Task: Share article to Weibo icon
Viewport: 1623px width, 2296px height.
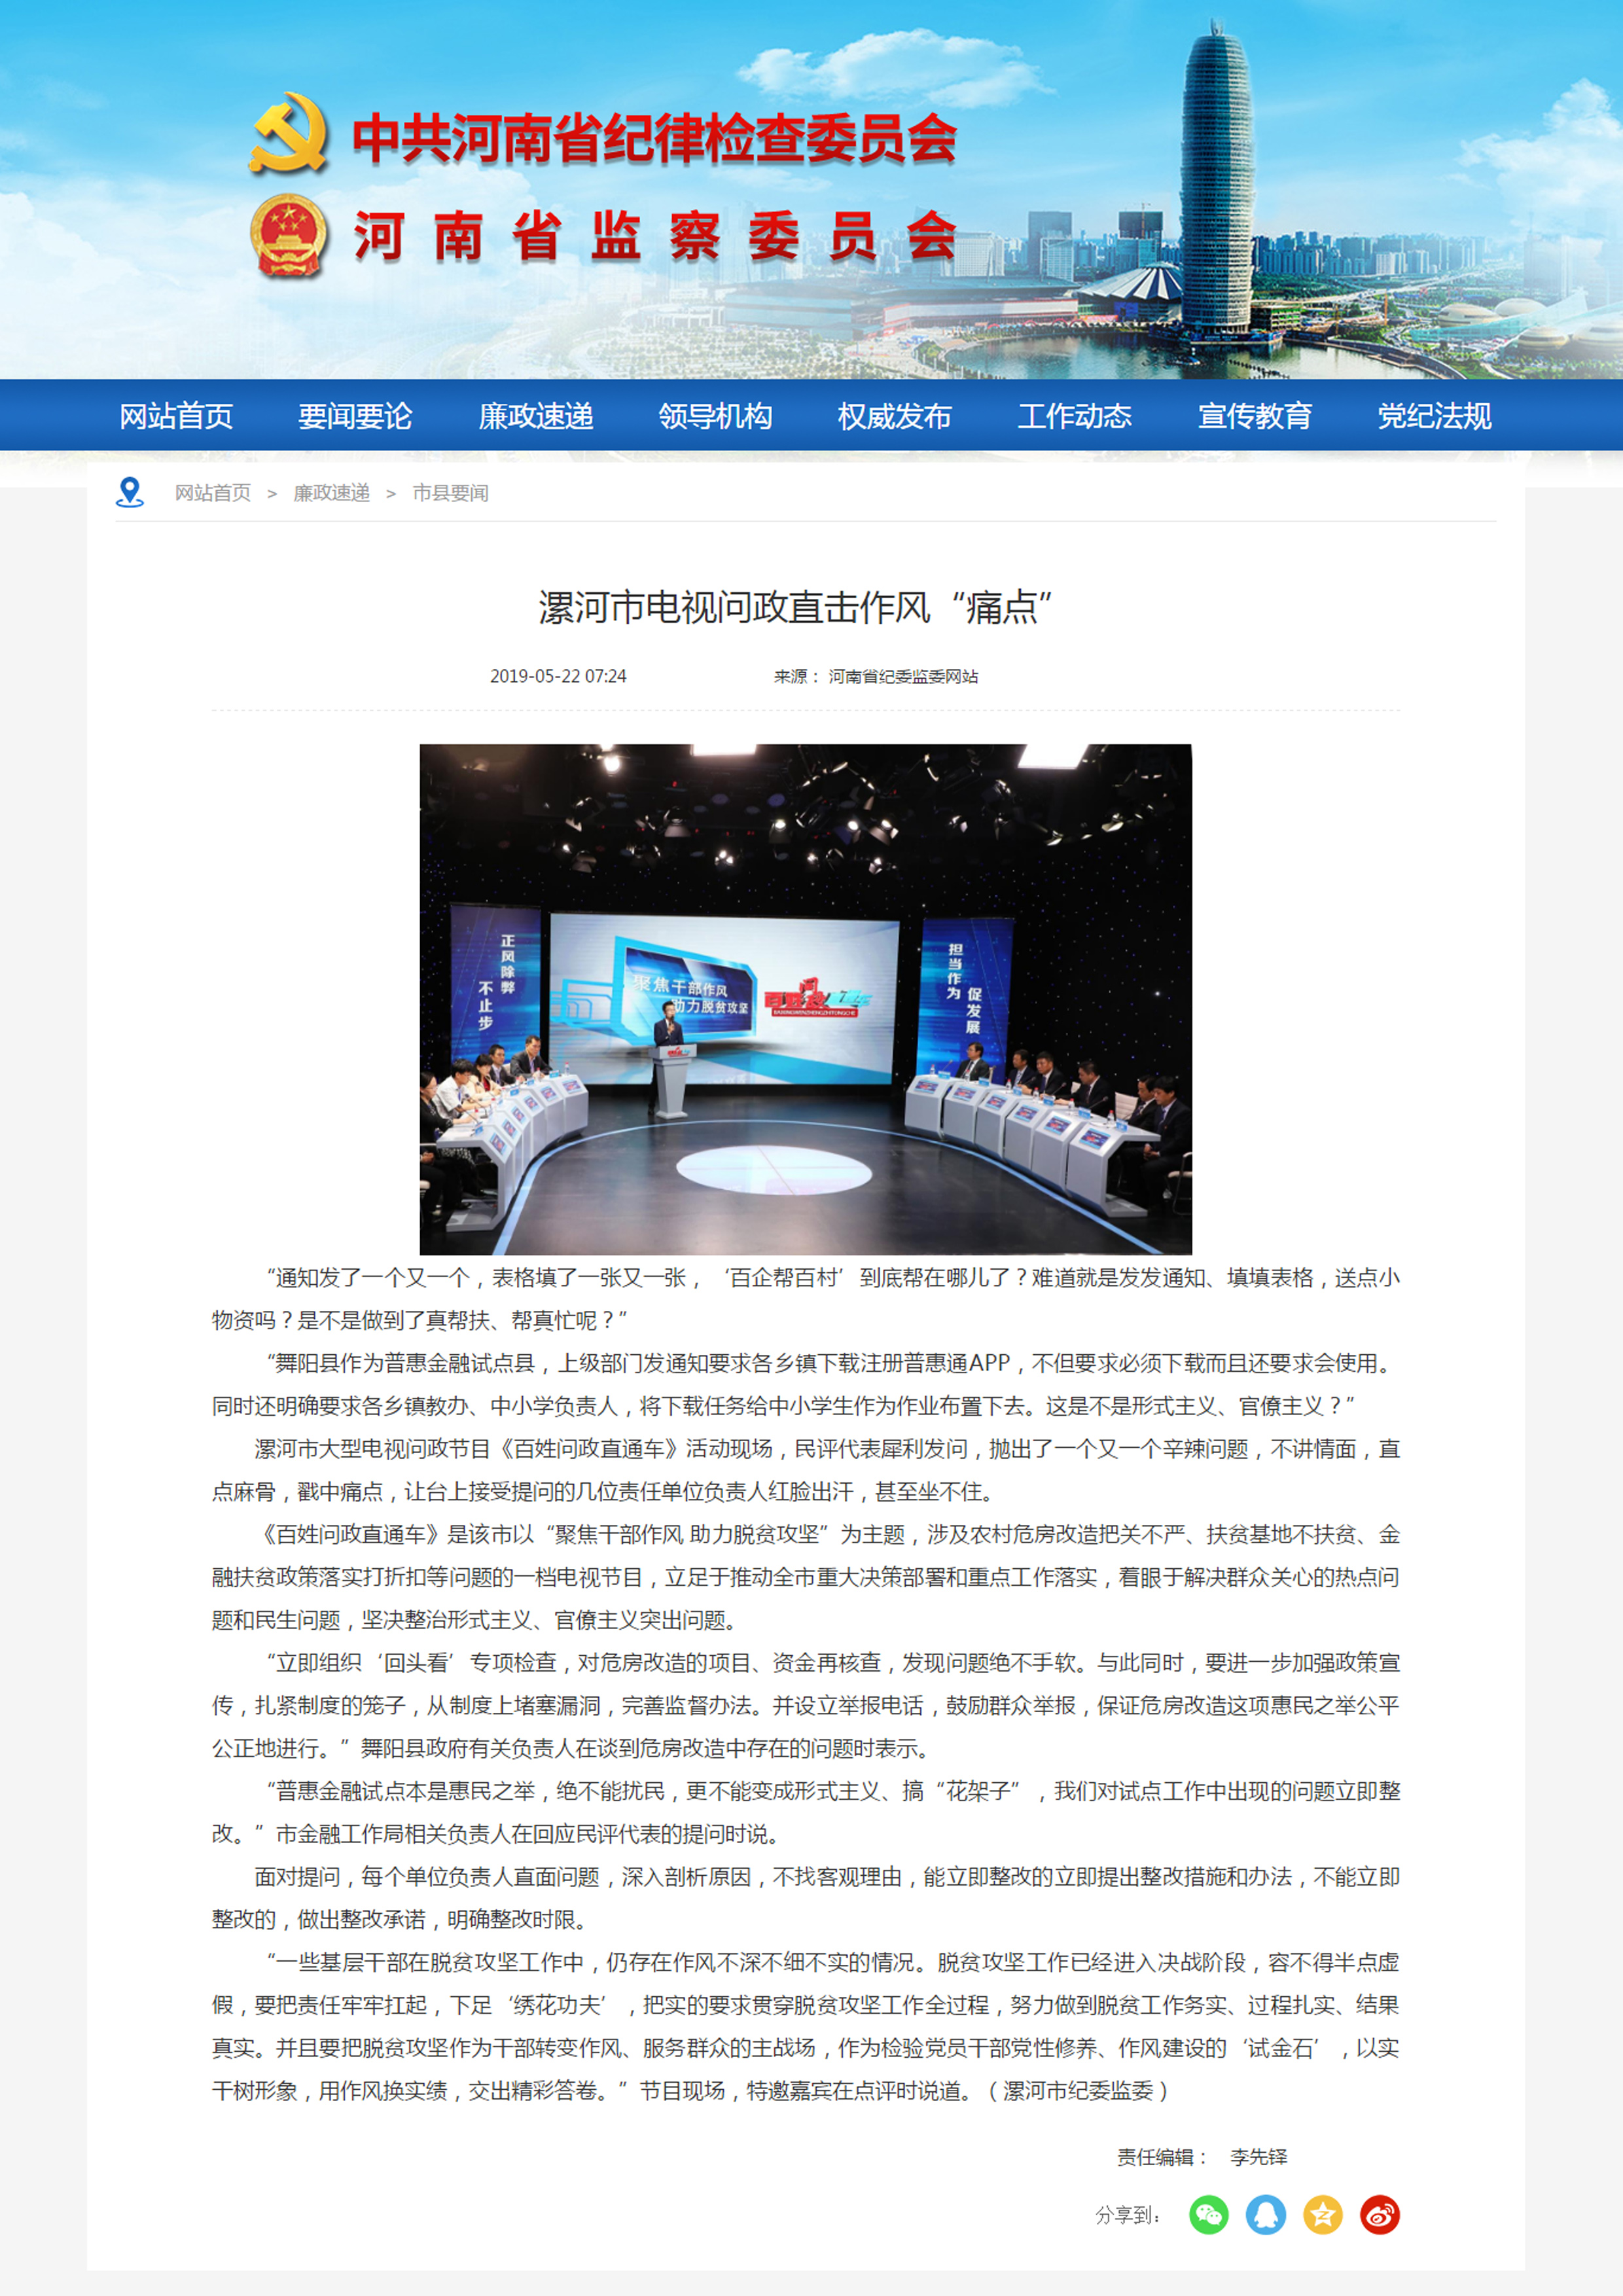Action: pyautogui.click(x=1379, y=2214)
